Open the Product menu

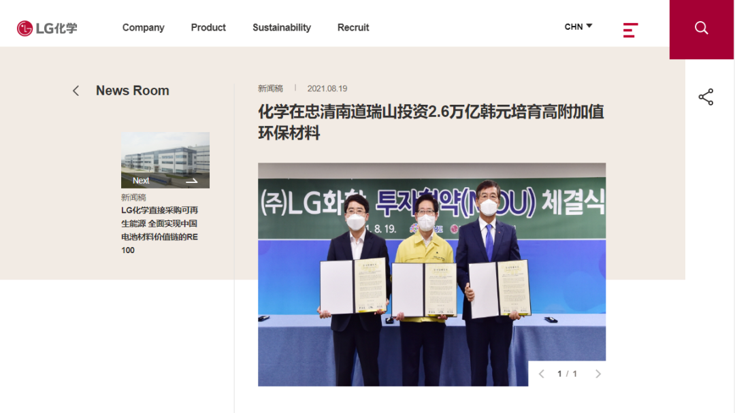208,28
